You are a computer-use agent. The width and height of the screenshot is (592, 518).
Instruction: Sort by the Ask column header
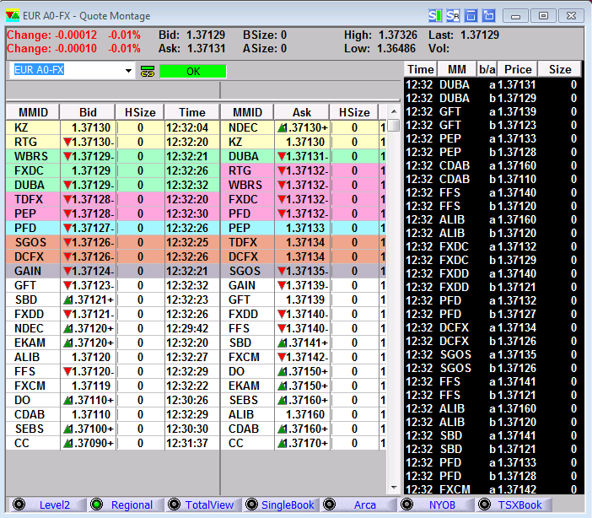(x=301, y=112)
